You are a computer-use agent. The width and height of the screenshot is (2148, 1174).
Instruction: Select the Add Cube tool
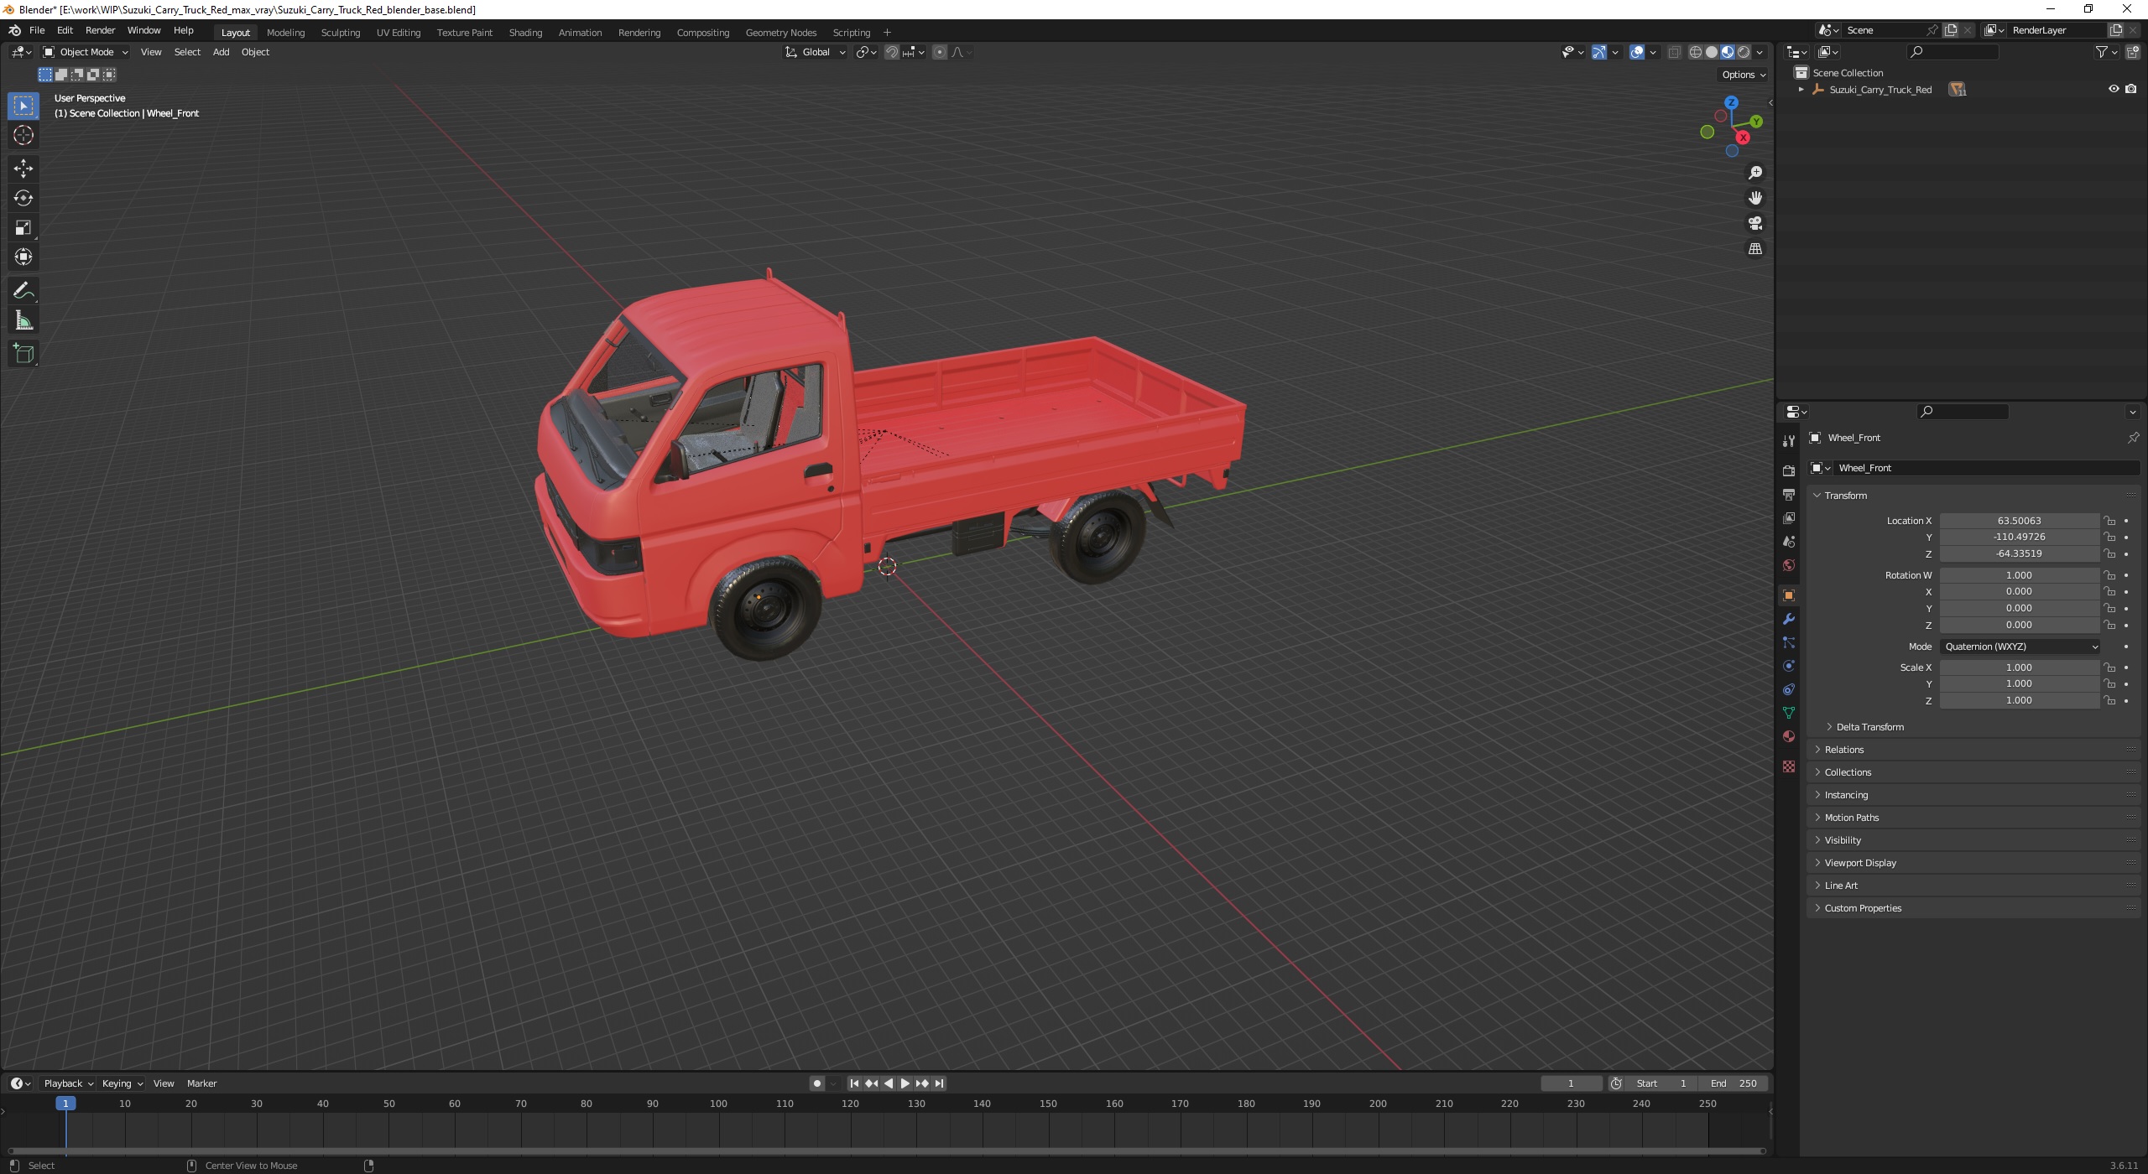click(x=23, y=354)
